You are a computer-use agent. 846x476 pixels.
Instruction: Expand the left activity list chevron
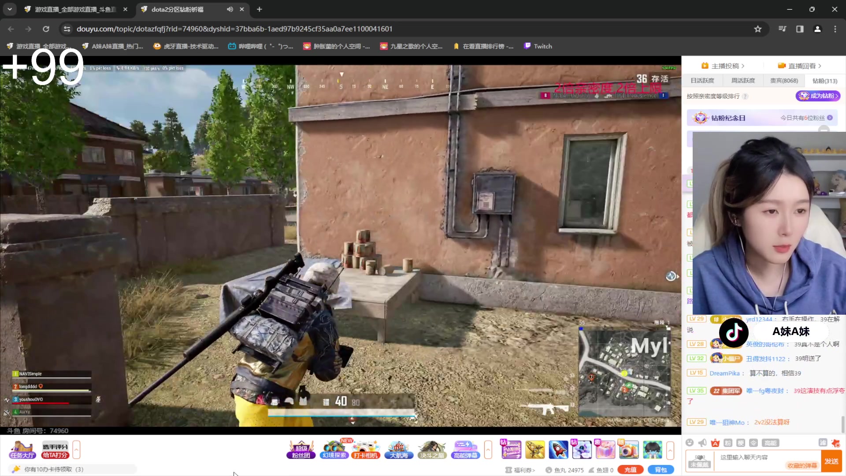pos(76,450)
